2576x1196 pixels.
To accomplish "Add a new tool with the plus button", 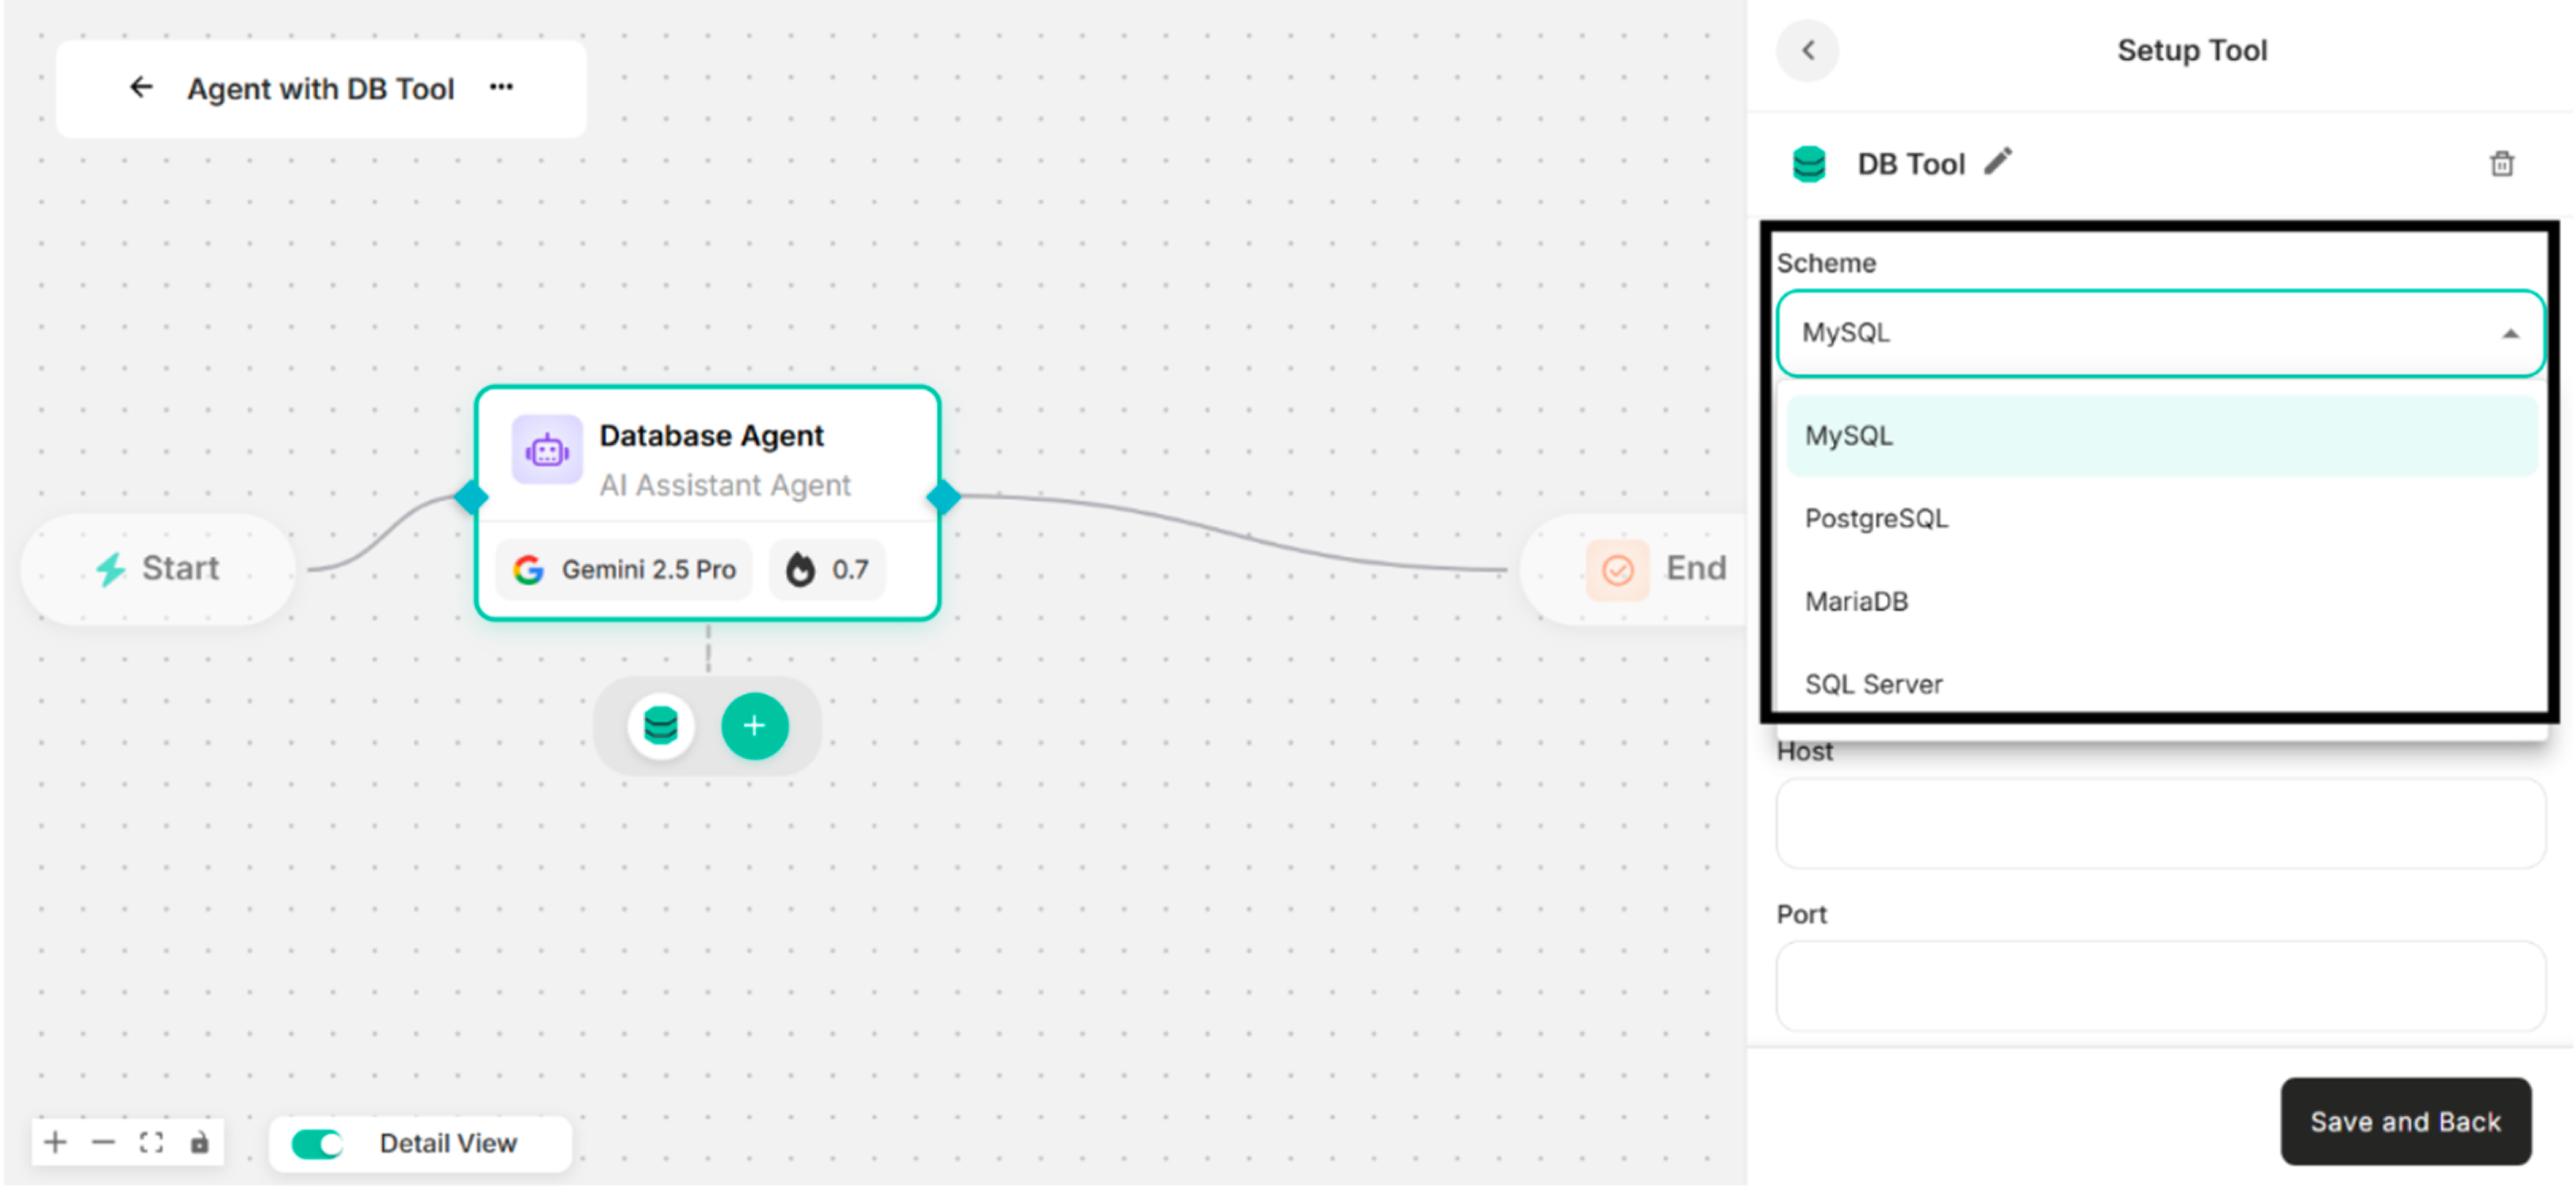I will click(x=755, y=727).
